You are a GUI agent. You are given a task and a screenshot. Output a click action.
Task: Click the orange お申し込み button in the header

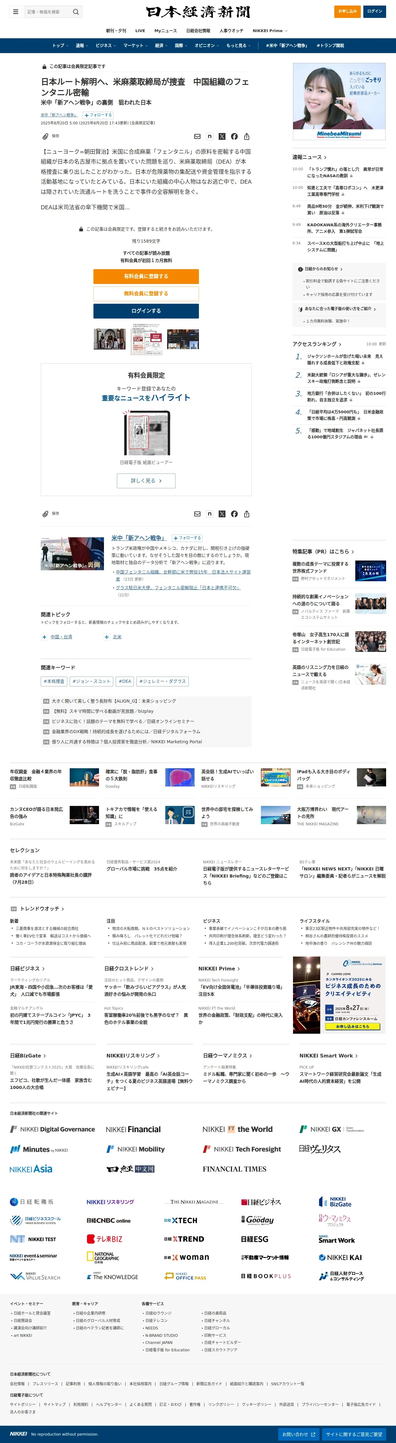pos(347,11)
